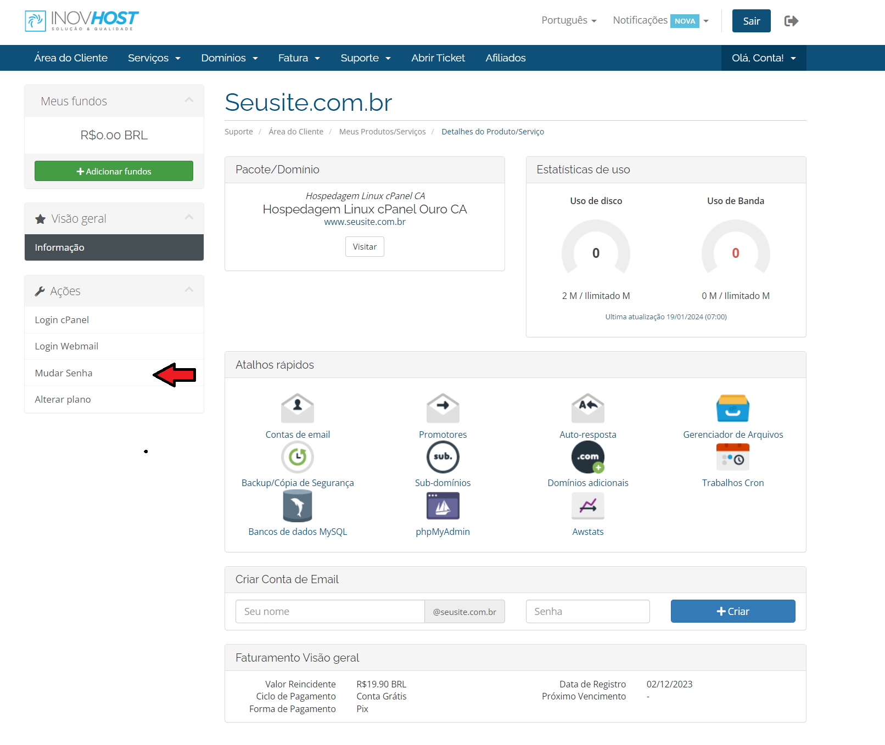Open the phpMyAdmin icon
This screenshot has height=745, width=885.
(x=442, y=505)
